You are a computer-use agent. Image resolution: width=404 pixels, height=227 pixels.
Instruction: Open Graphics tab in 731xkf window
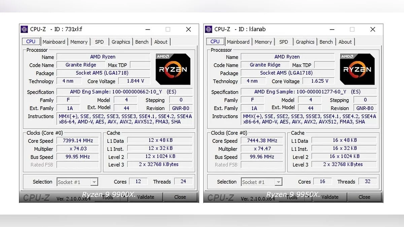point(121,42)
